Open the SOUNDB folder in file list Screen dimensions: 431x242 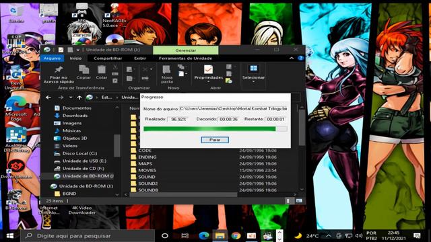coord(148,190)
